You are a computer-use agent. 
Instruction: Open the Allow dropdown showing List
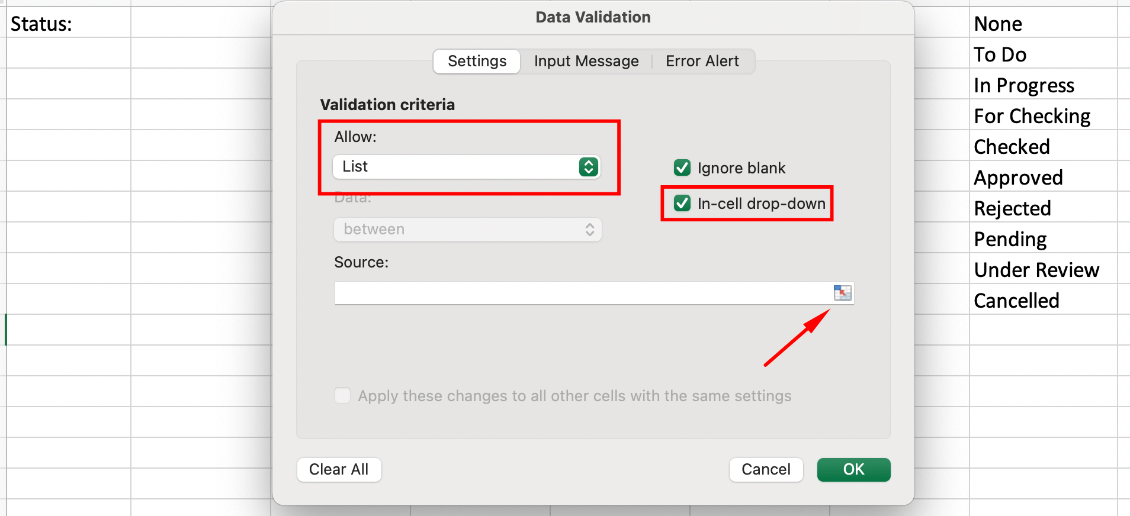point(467,167)
